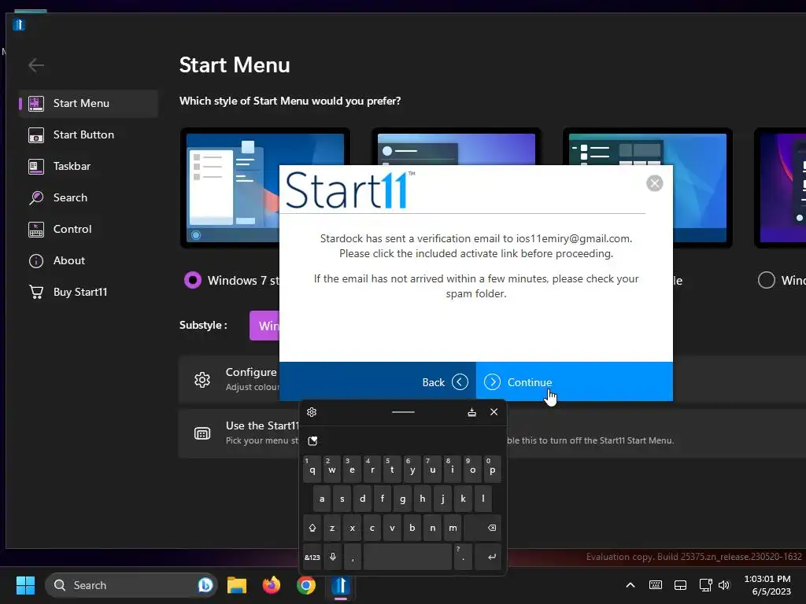Tap the Enter key on touch keyboard
This screenshot has height=604, width=806.
click(488, 558)
